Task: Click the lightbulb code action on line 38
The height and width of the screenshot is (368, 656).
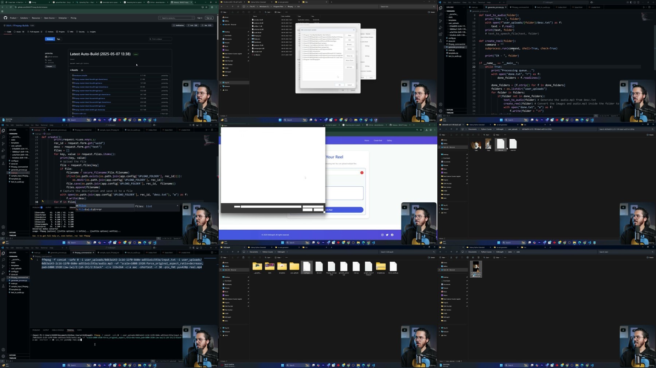Action: (43, 201)
